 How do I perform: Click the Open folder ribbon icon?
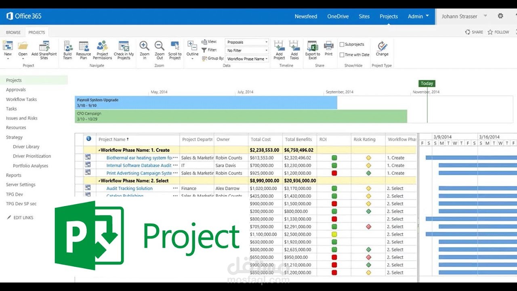click(23, 46)
